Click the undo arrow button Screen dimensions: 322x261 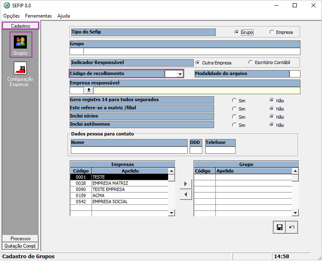[291, 227]
